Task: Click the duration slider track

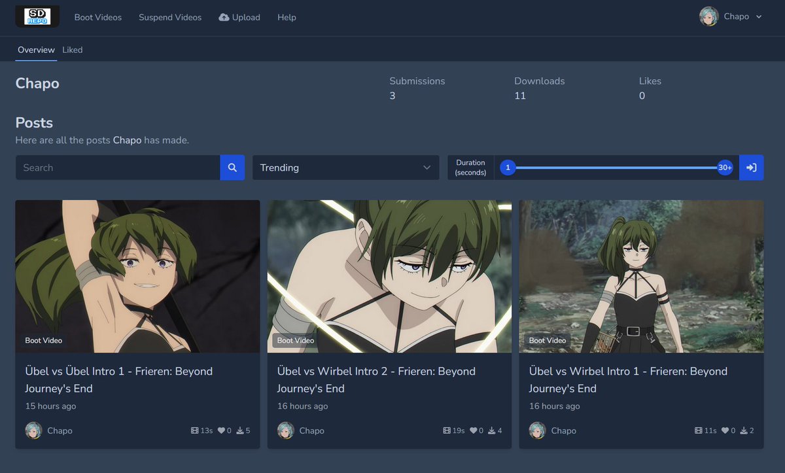Action: click(616, 167)
